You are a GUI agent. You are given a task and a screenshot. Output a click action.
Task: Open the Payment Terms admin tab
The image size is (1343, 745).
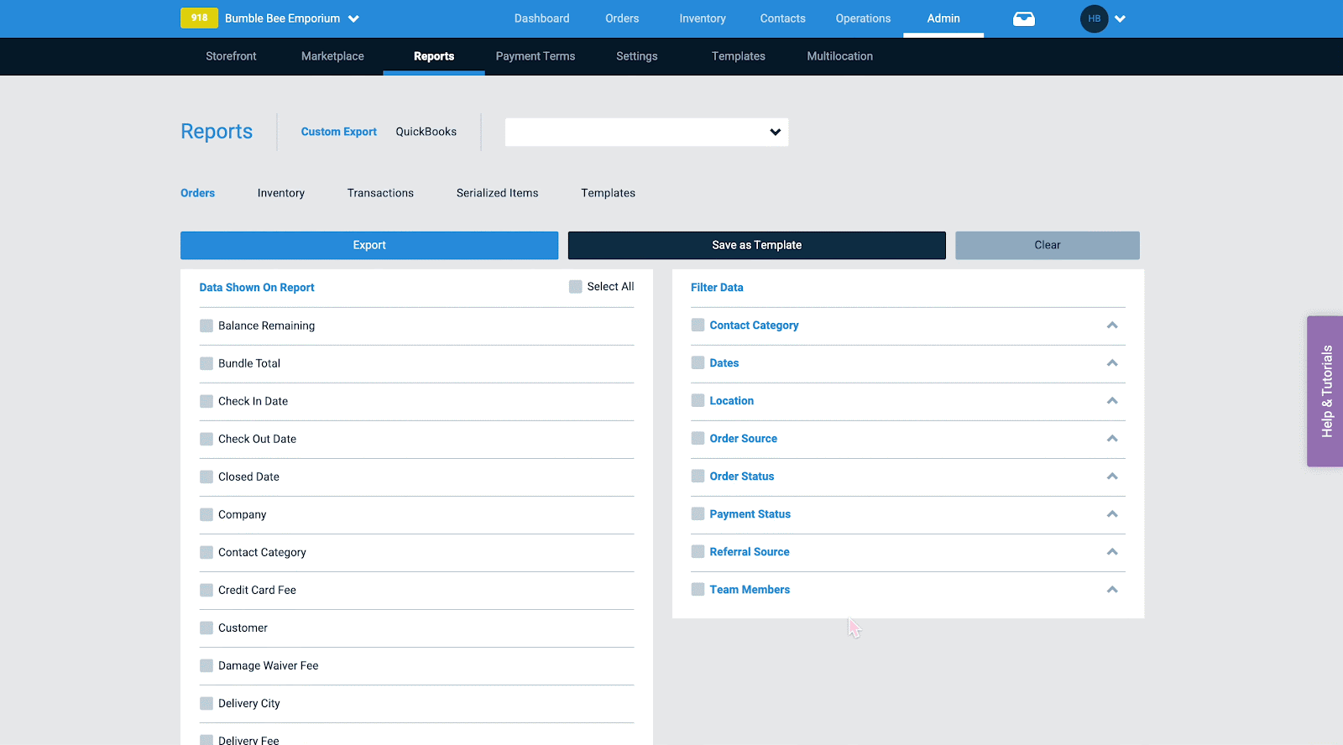(x=535, y=56)
